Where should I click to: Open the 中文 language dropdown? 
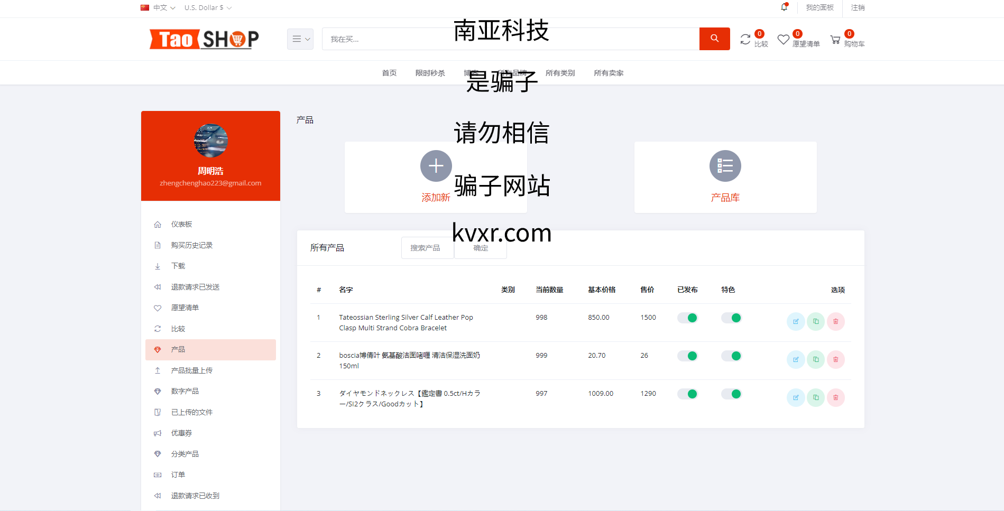pos(158,7)
